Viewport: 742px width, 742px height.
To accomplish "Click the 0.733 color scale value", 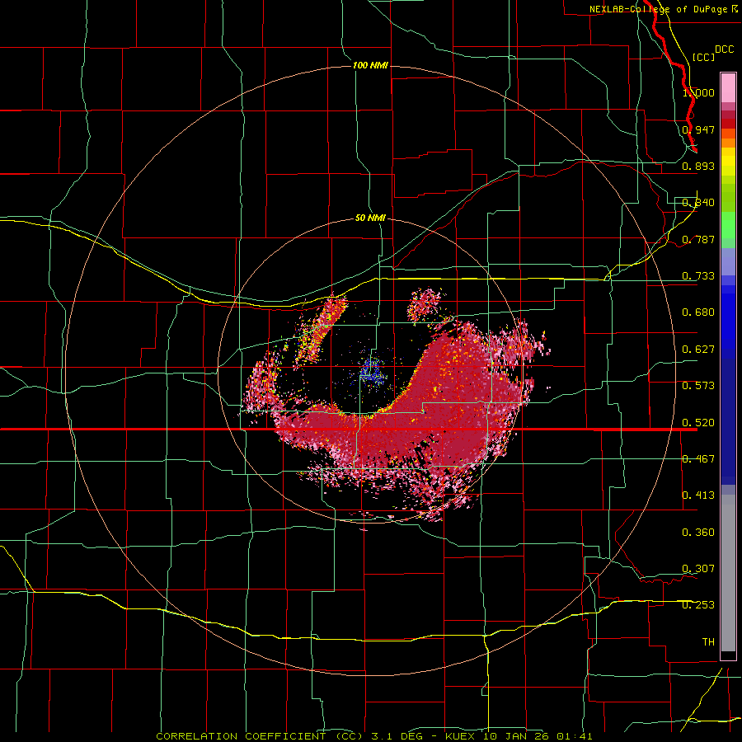I will click(x=698, y=275).
